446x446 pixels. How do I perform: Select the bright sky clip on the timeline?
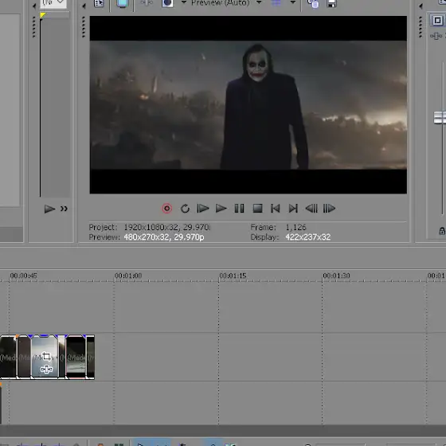pos(45,358)
